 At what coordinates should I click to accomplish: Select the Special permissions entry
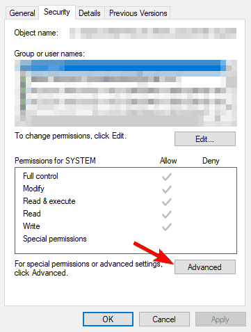[x=55, y=239]
